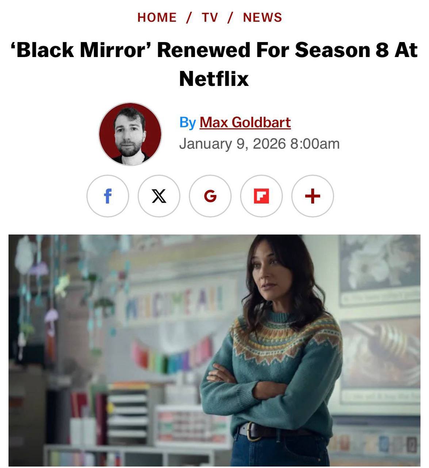Click the blurred WELCOME ALL classroom banner
The image size is (429, 468).
[175, 303]
